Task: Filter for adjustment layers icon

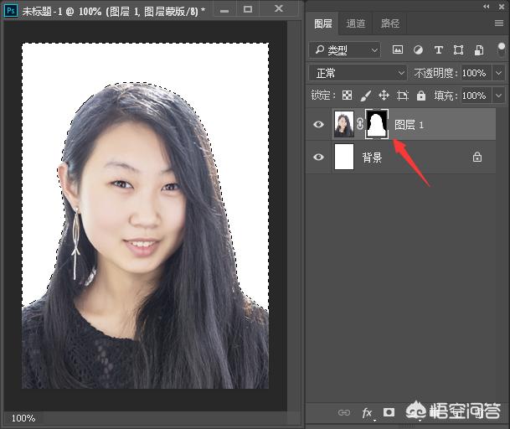Action: coord(418,49)
